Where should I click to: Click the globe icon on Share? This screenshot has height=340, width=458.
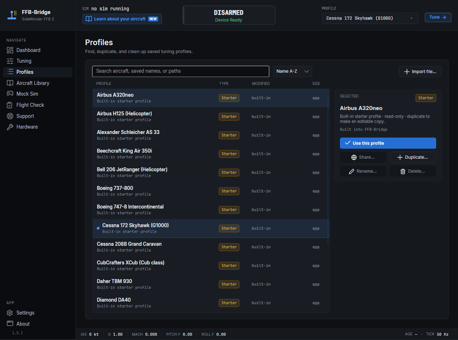click(x=354, y=157)
